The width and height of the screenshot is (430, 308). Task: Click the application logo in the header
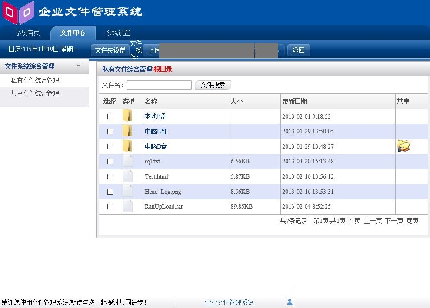19,12
